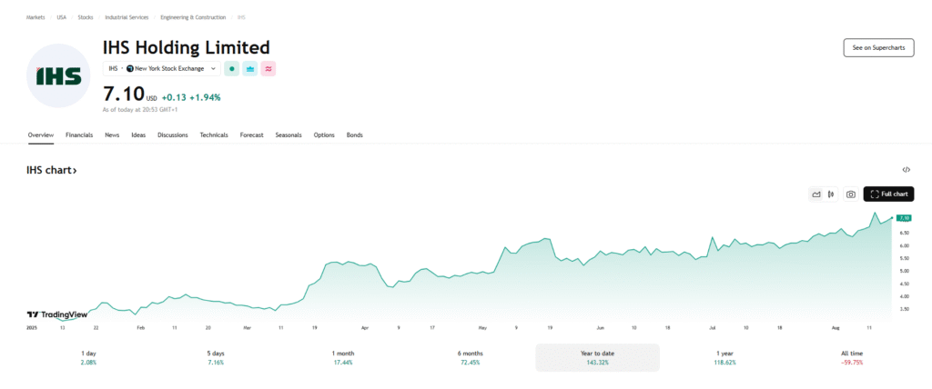Switch chart to candlestick style
Screen dimensions: 932x389
830,194
